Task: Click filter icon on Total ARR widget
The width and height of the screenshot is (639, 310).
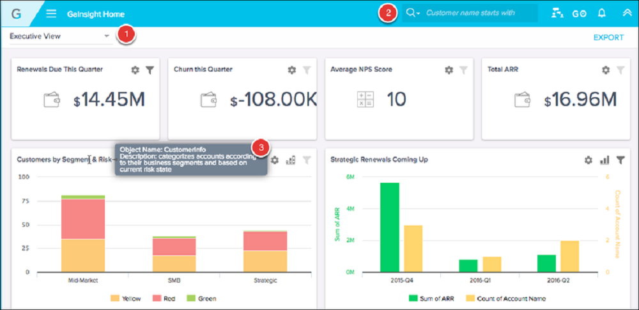Action: coord(620,70)
